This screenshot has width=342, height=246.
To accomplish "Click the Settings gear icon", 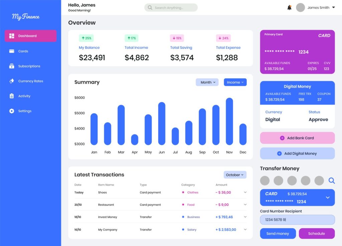I will point(12,111).
